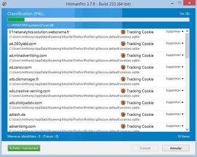This screenshot has width=197, height=157.
Task: Open Supprimer dropdown for 01netanalytics.solution.weborama.fr
Action: 175,31
